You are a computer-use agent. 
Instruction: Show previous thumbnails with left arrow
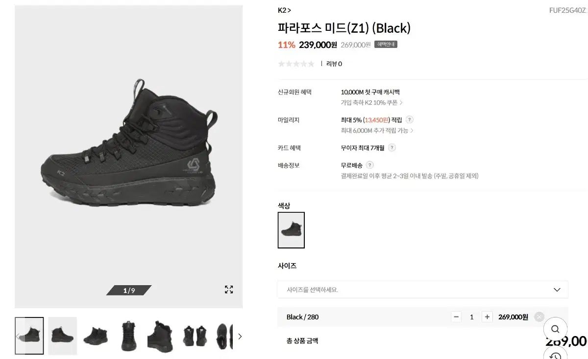(18, 337)
